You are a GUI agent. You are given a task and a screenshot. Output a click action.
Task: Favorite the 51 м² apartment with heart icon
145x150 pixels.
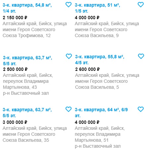click(x=141, y=5)
